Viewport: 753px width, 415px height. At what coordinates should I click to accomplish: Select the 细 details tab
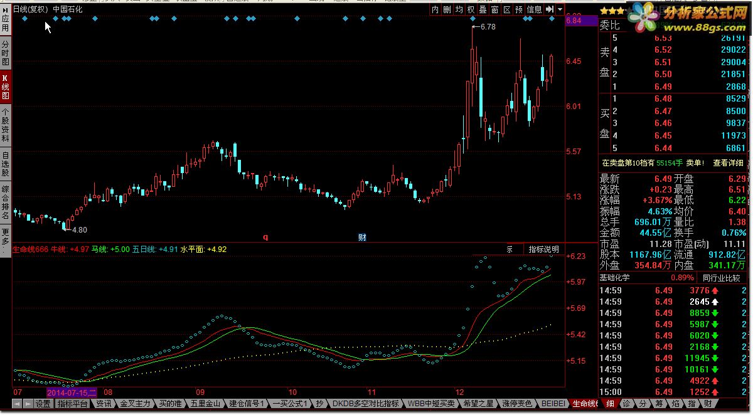pyautogui.click(x=610, y=404)
